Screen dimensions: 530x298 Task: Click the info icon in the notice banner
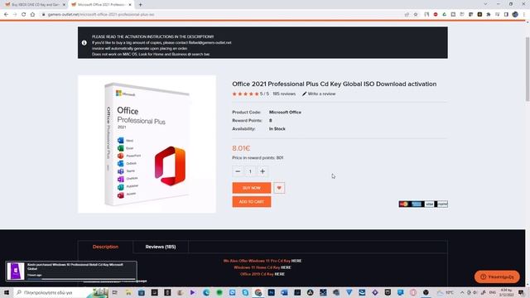point(84,43)
